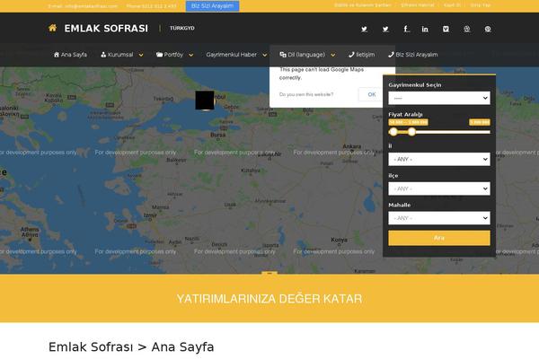Click the Kayıt Ol link in top bar

[x=452, y=5]
